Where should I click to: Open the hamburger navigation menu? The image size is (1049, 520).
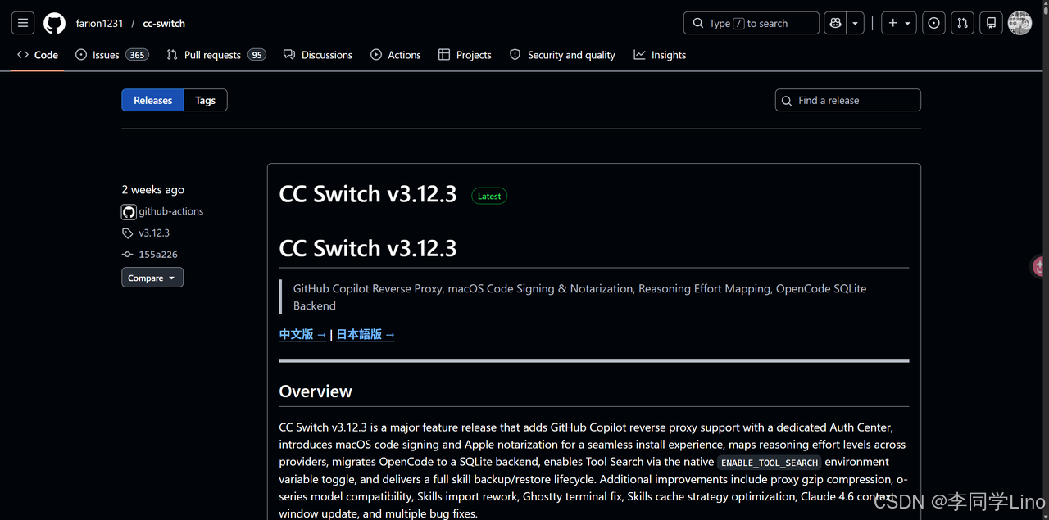point(23,23)
